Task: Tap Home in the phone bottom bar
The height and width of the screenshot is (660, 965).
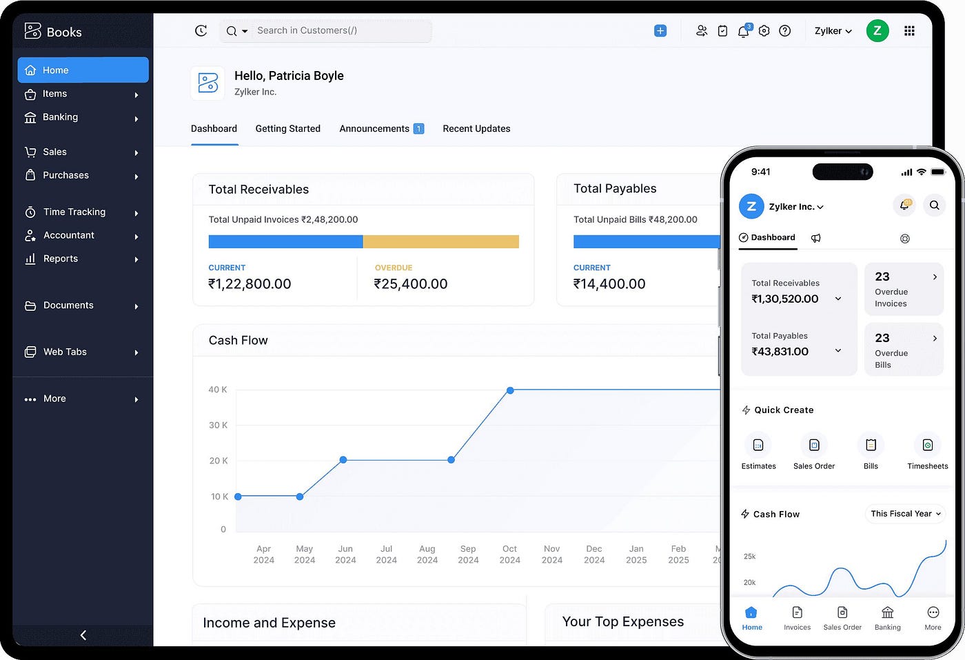Action: (752, 618)
